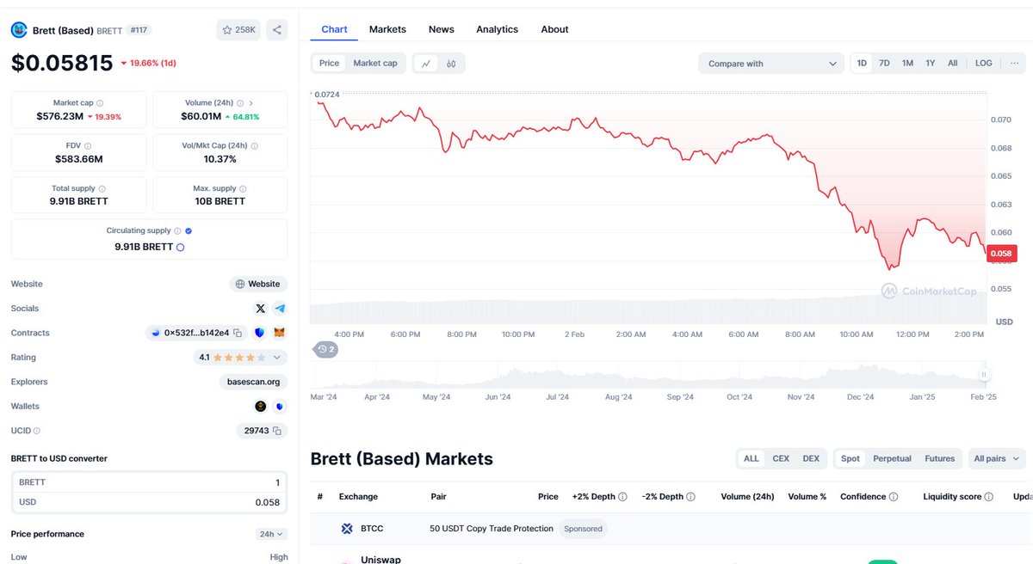The height and width of the screenshot is (564, 1033).
Task: Click the blue shield icon in Contracts row
Action: (x=259, y=333)
